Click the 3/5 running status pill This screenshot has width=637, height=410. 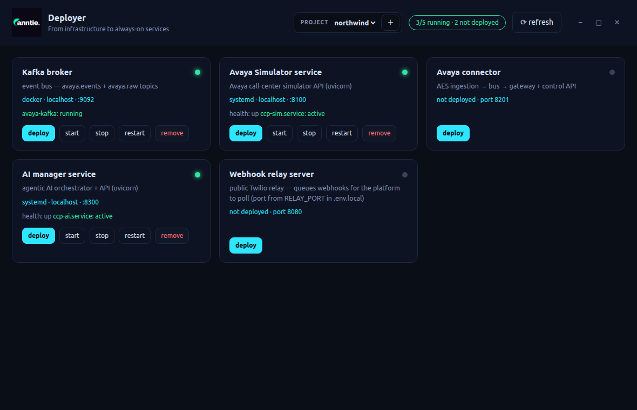click(x=457, y=22)
